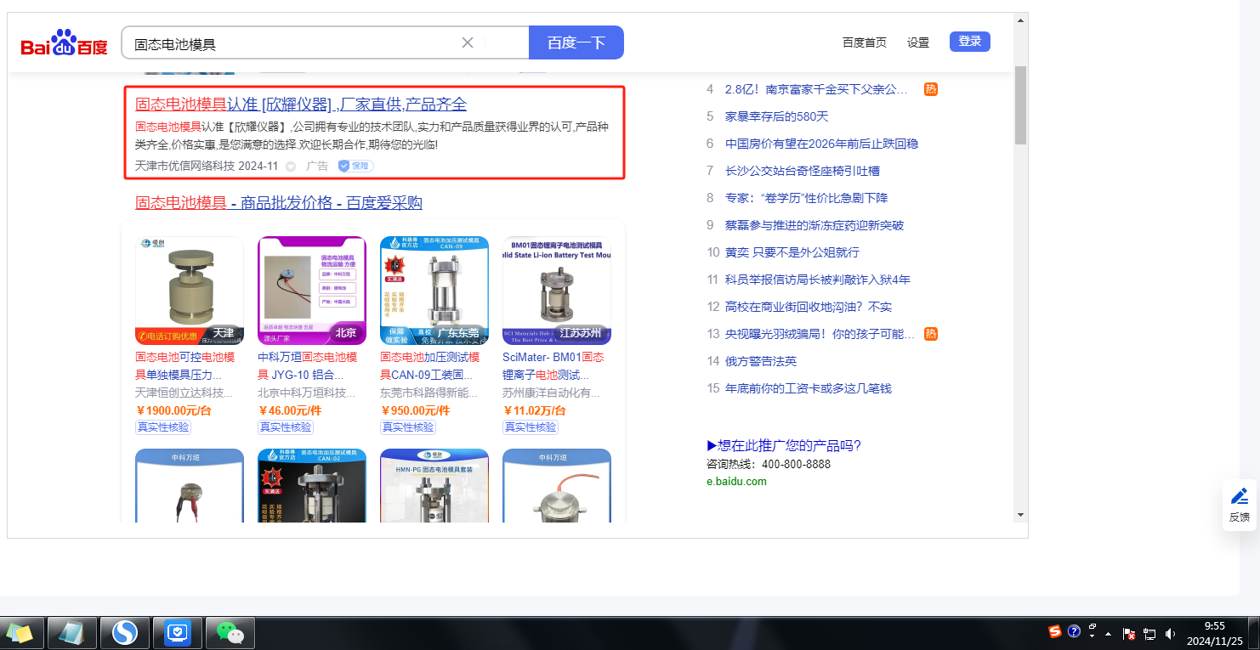Open the e.baidu.com link

click(736, 482)
